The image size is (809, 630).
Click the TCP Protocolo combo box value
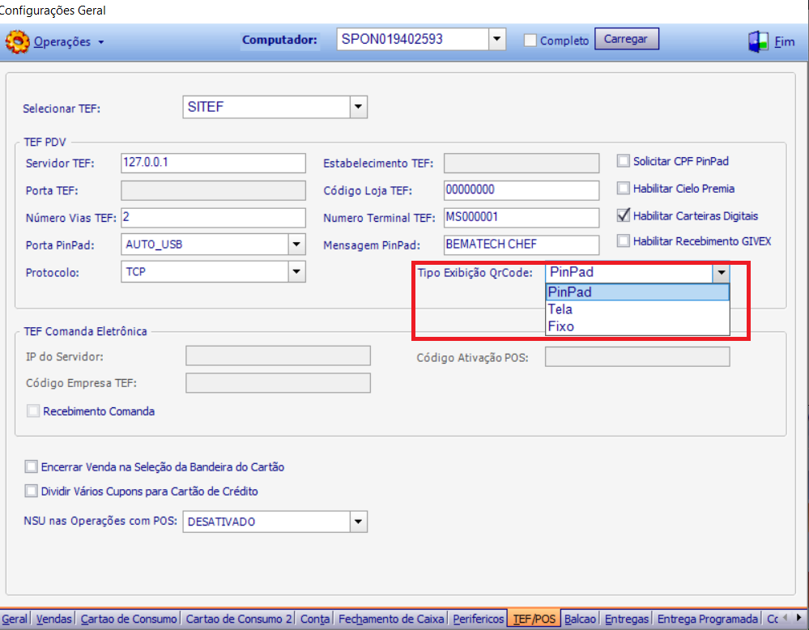tap(205, 272)
